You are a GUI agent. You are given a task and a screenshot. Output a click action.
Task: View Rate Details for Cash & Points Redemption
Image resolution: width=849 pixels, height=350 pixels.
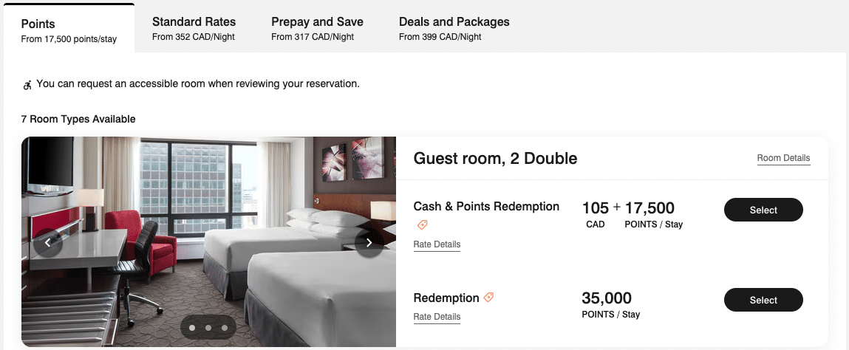(x=437, y=244)
